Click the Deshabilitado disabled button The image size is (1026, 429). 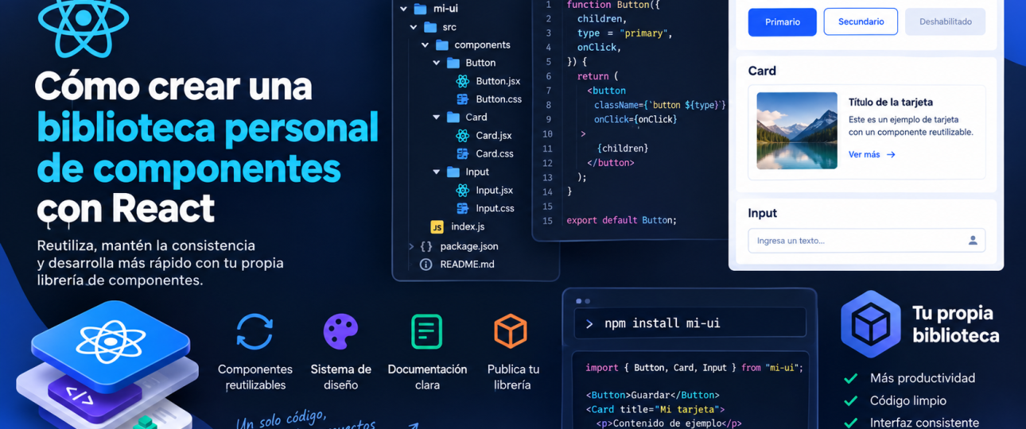point(945,22)
